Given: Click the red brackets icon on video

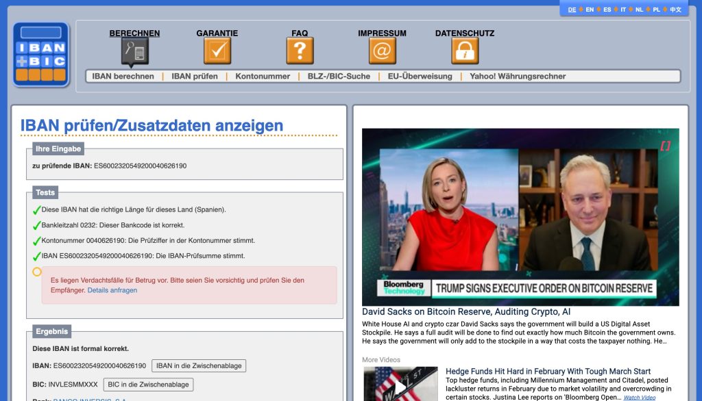Looking at the screenshot, I should [665, 146].
